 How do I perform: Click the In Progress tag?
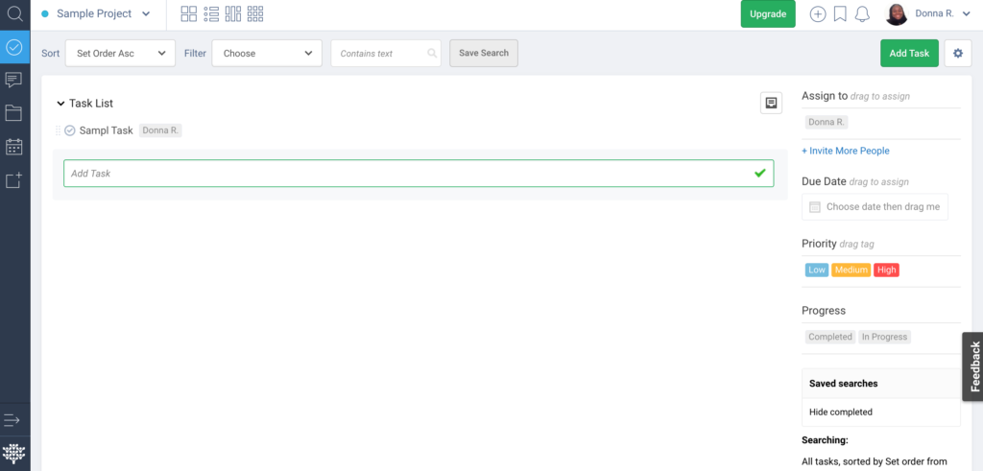(x=884, y=337)
